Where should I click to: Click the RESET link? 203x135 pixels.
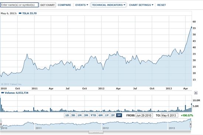pos(161,5)
